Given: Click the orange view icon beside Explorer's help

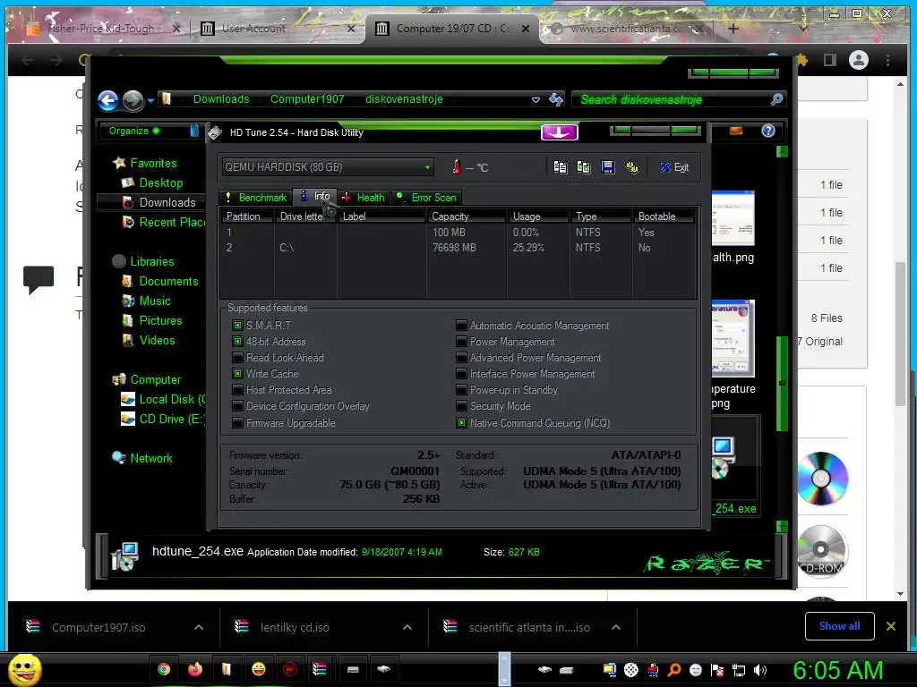Looking at the screenshot, I should (736, 131).
